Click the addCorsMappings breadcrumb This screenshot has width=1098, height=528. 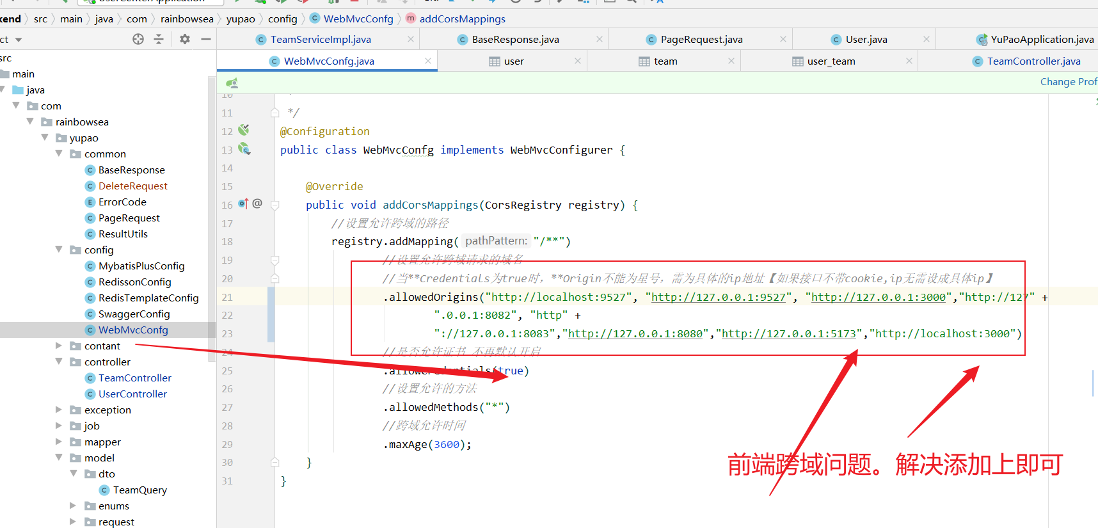462,19
